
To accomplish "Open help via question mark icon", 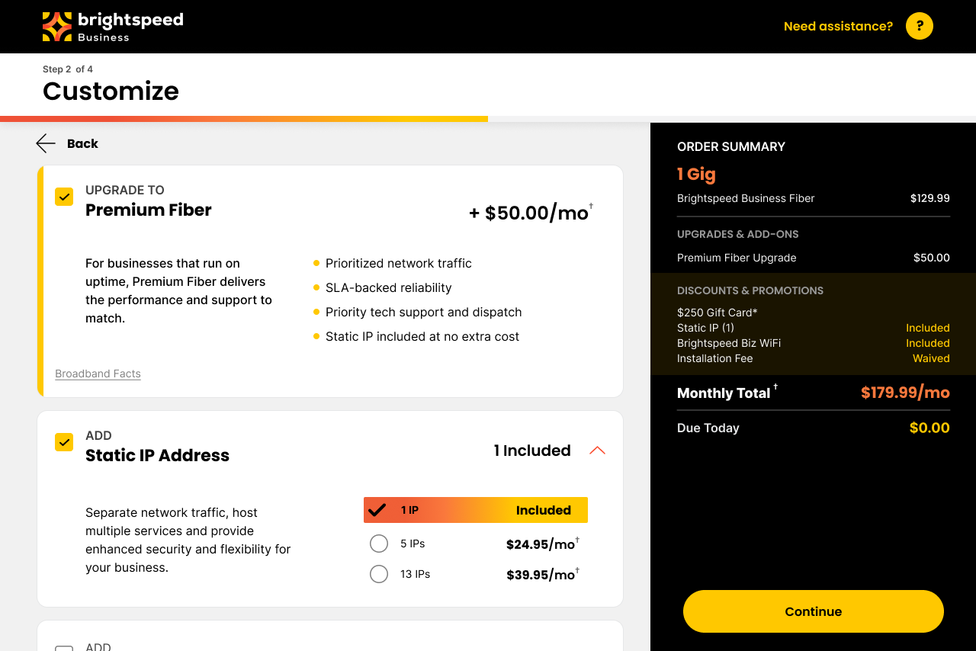I will click(x=920, y=26).
